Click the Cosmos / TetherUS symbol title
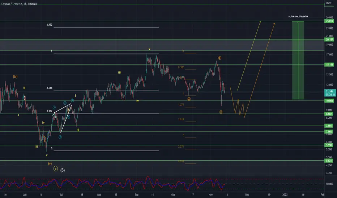This screenshot has width=337, height=198. (19, 4)
